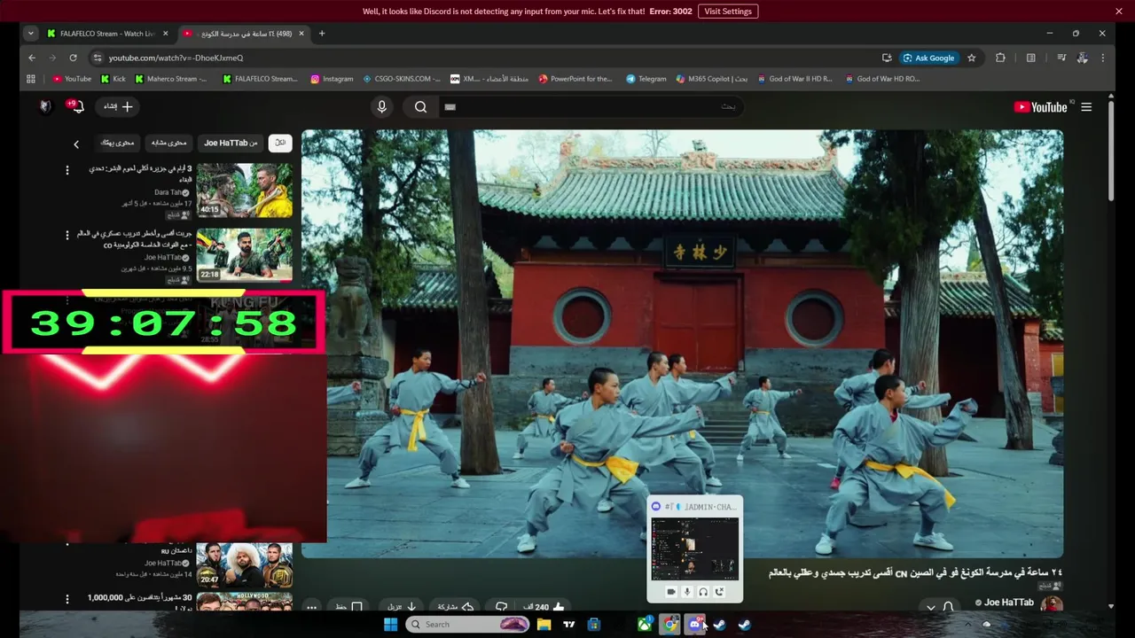
Task: Open the Chrome profile avatar
Action: [x=1082, y=58]
